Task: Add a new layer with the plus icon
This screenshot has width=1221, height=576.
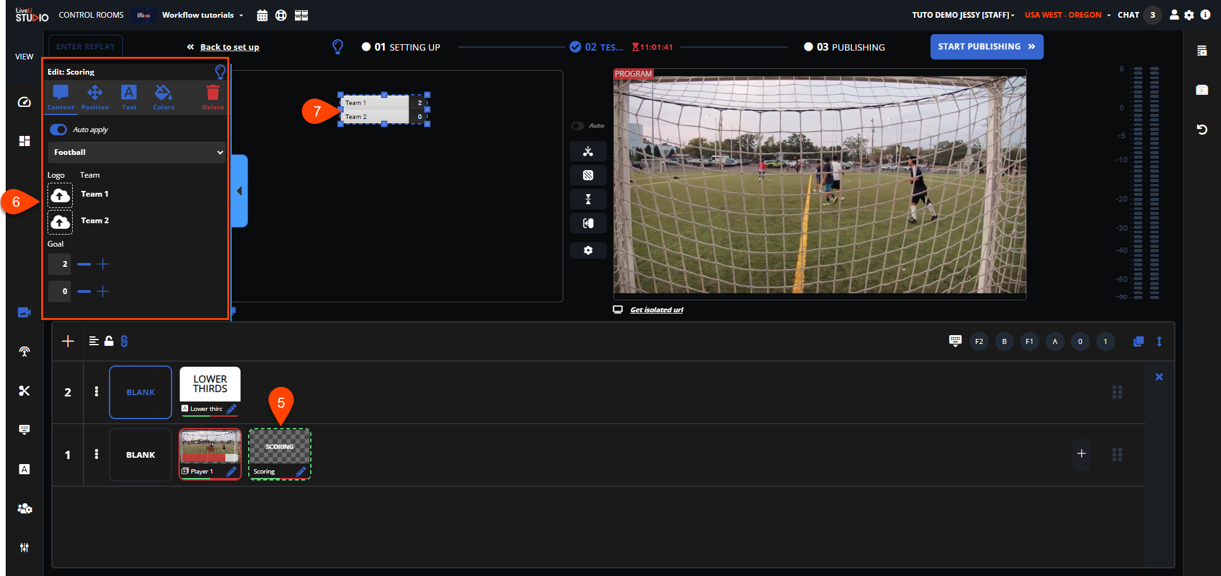Action: coord(68,341)
